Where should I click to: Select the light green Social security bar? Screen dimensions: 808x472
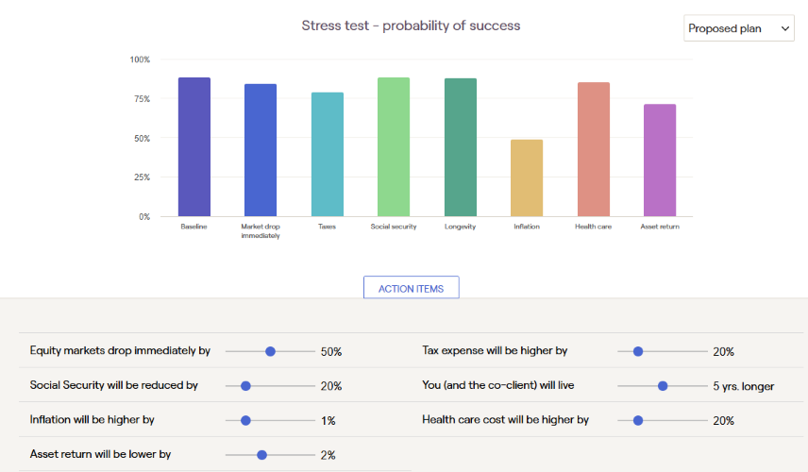[x=394, y=147]
